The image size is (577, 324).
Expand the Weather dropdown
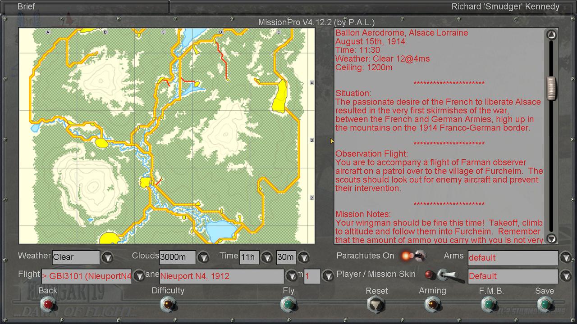coord(107,257)
